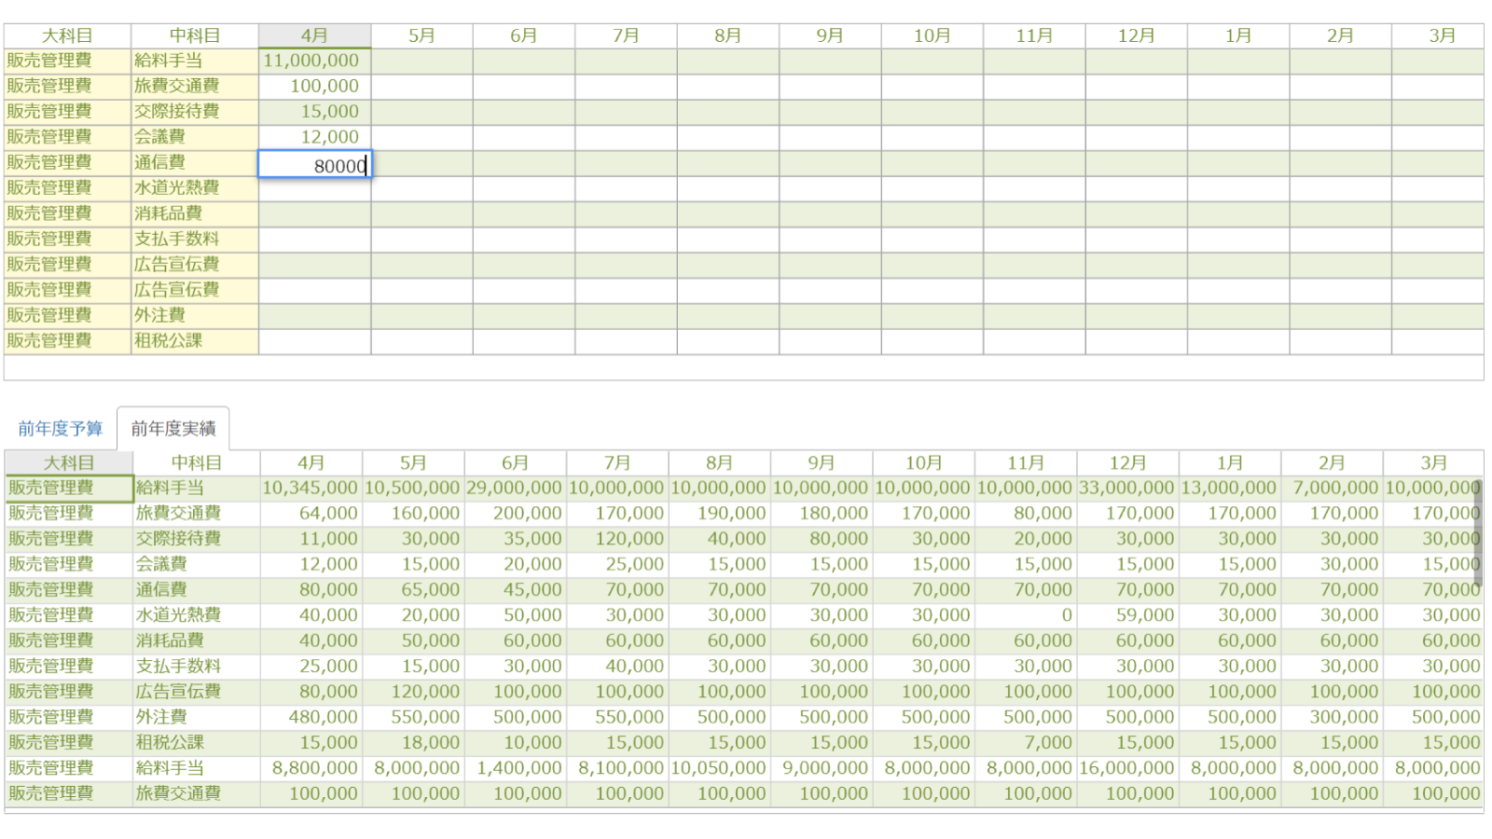1492x839 pixels.
Task: Click 大科目 header in the lower grid
Action: coord(69,463)
